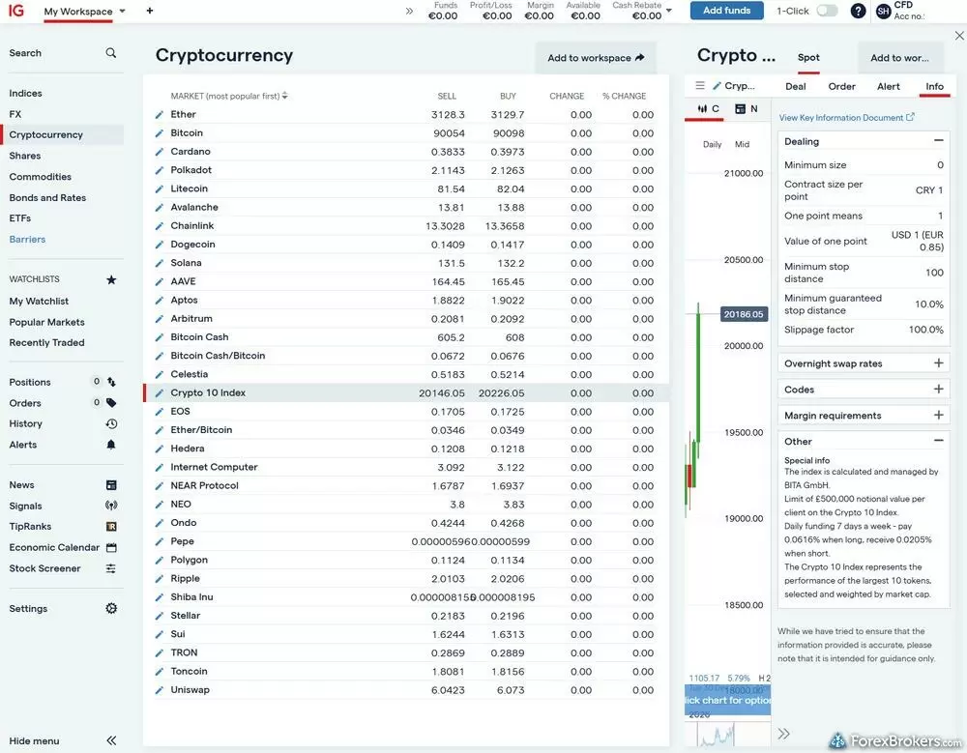
Task: Select the Spot tab
Action: 807,57
